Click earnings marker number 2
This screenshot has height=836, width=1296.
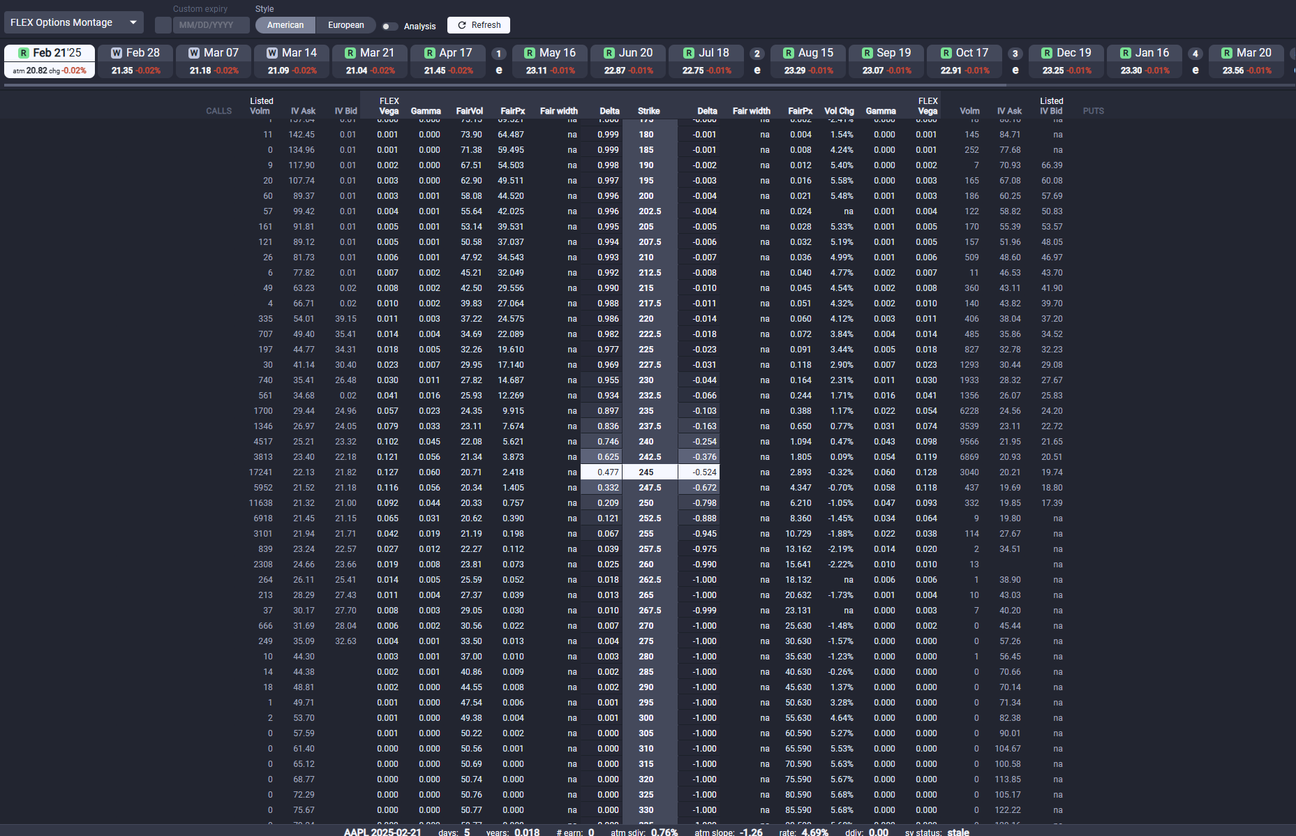(x=757, y=54)
